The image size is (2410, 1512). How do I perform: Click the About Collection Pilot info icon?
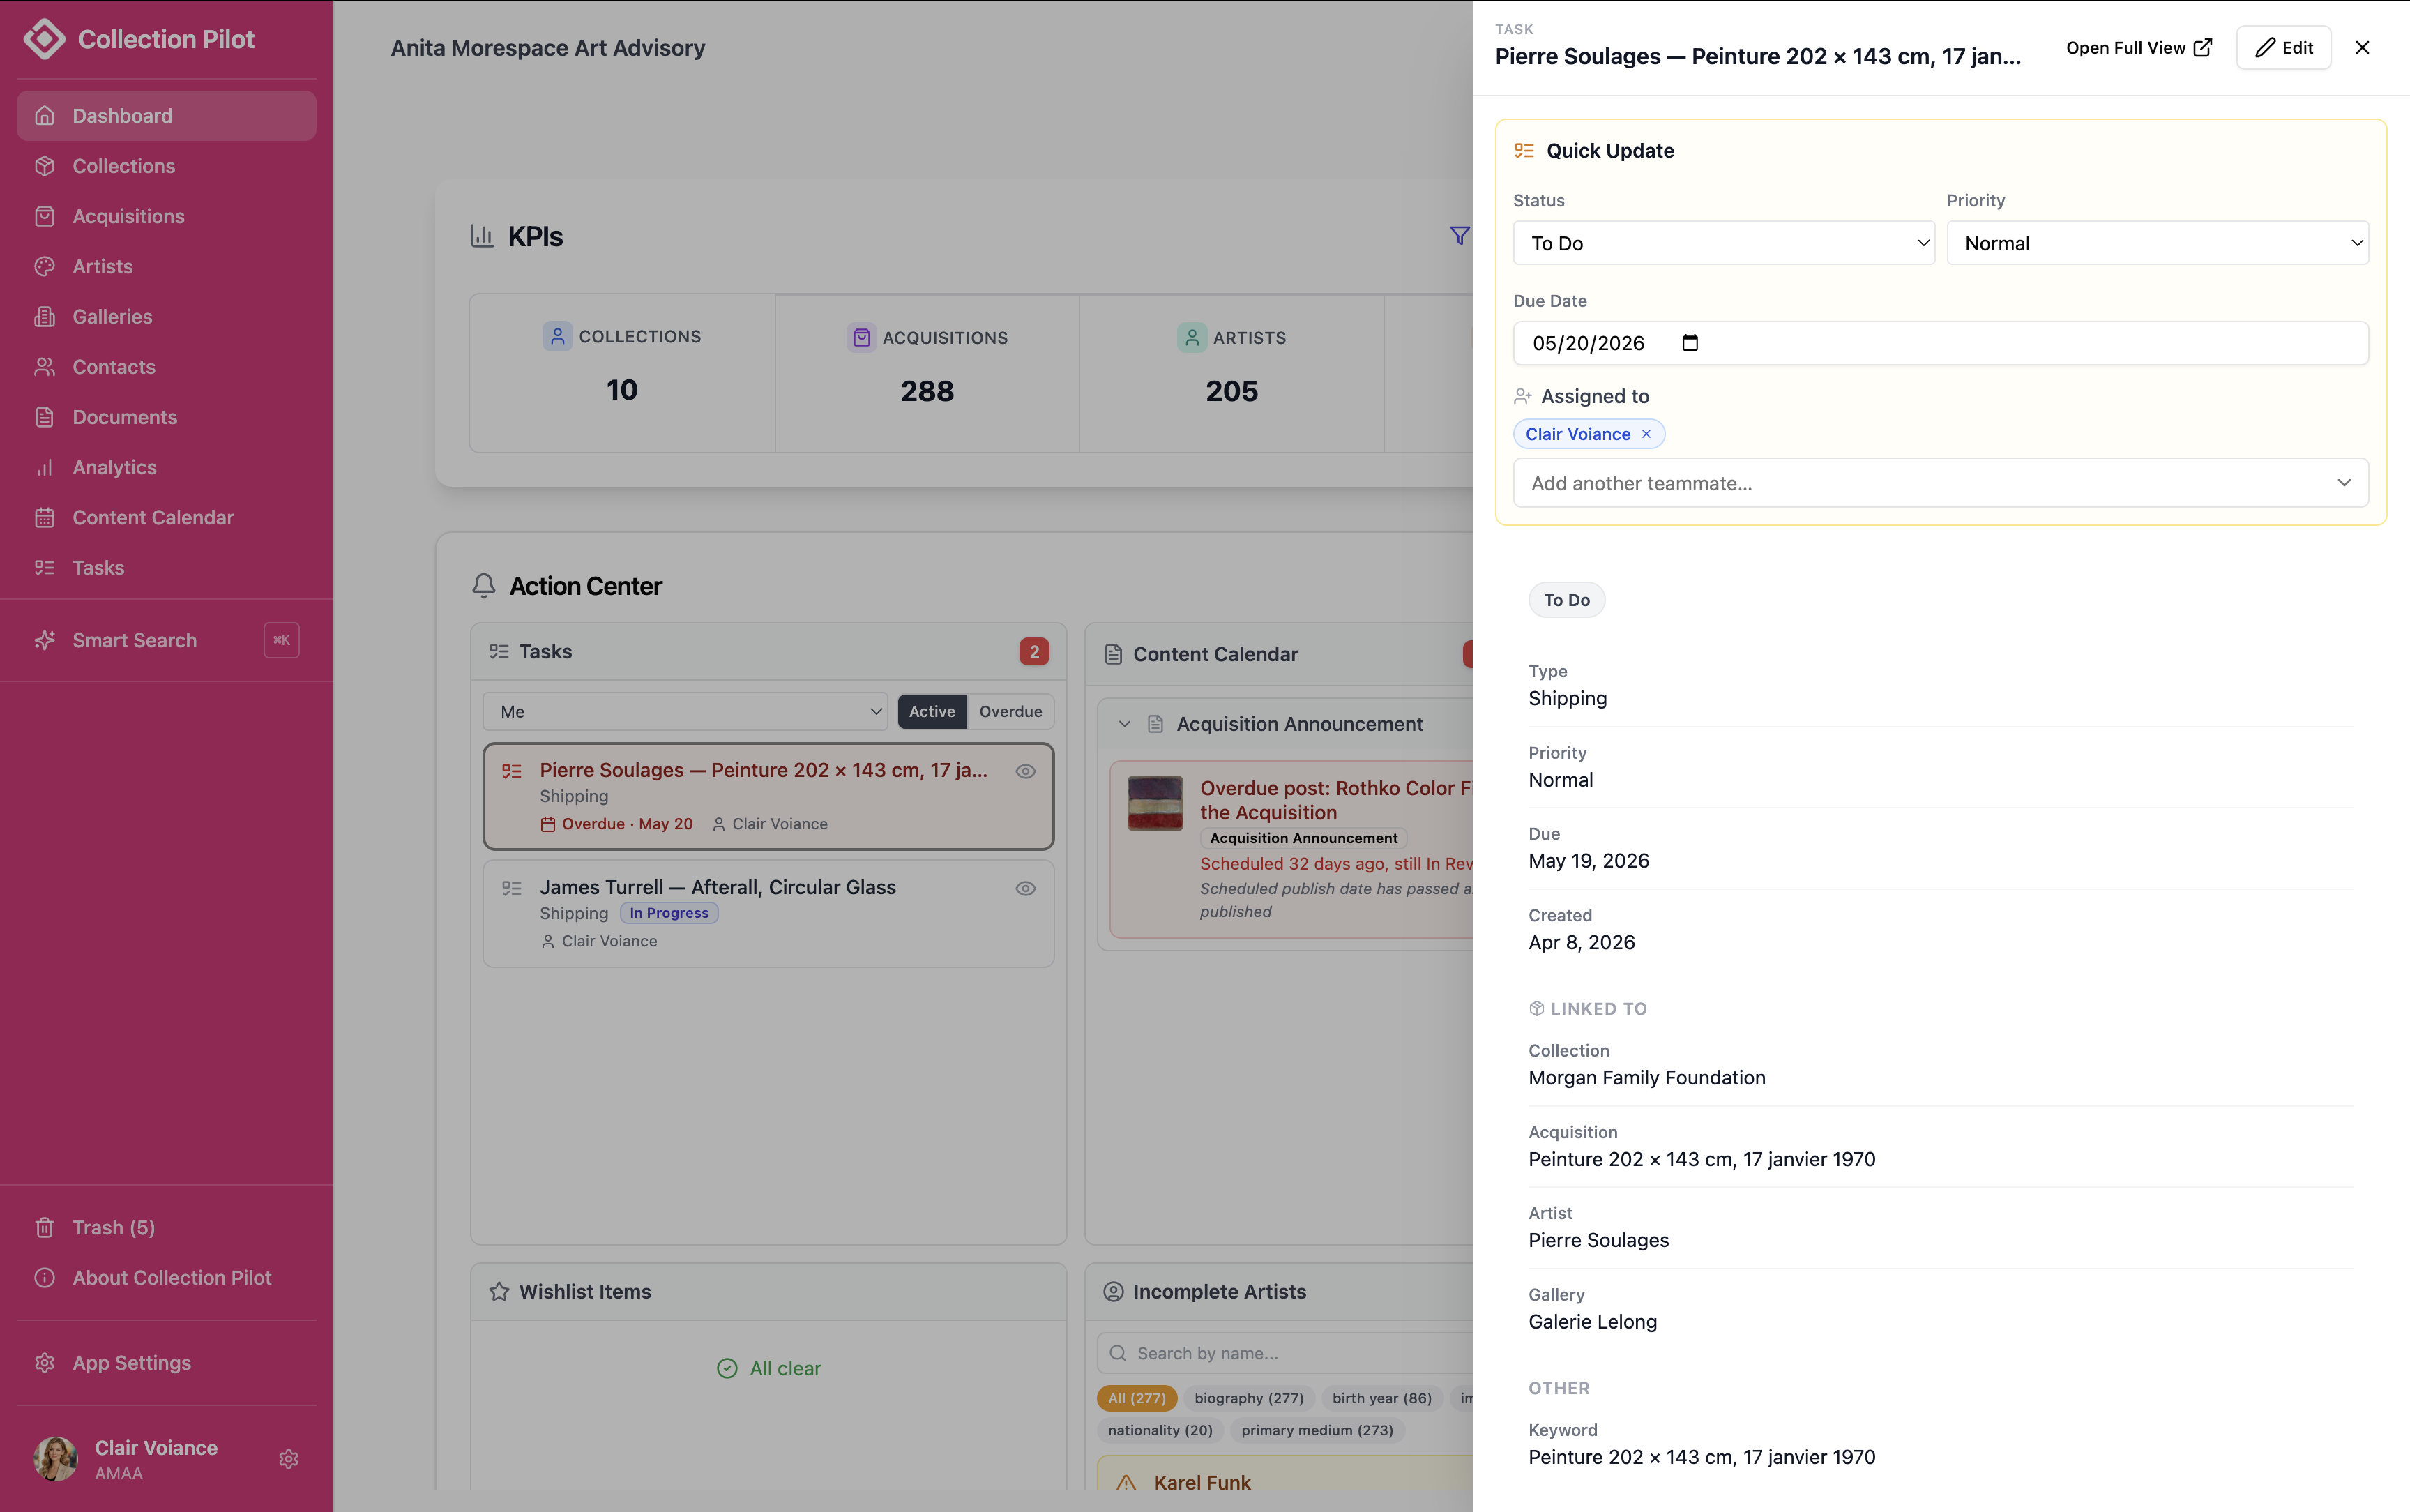[x=45, y=1277]
